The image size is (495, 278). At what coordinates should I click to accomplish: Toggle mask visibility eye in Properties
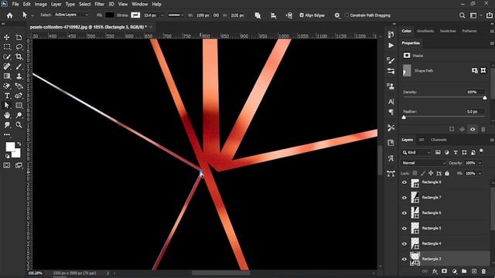[473, 129]
